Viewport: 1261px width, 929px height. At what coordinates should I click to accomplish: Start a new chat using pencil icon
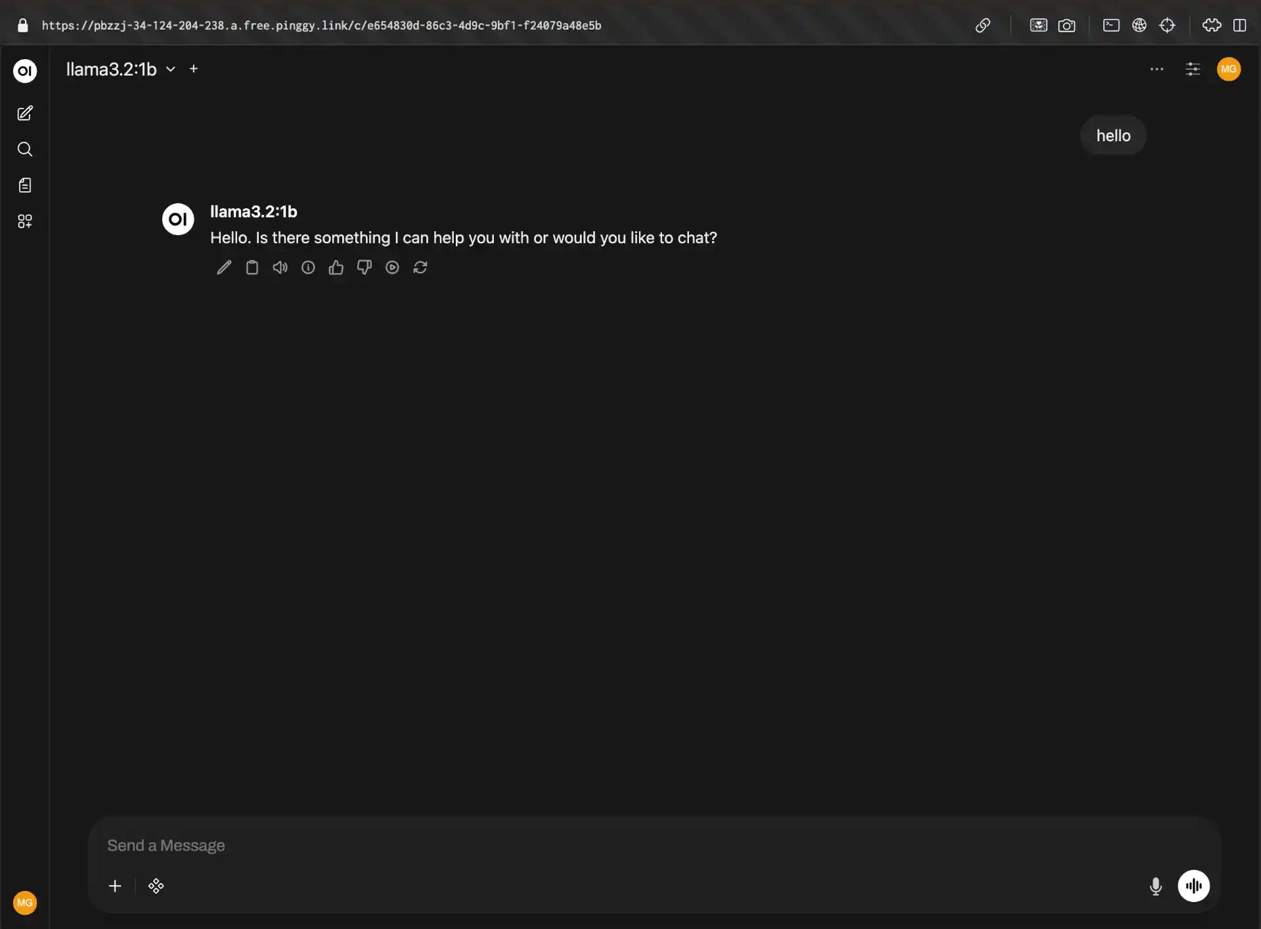[x=25, y=114]
